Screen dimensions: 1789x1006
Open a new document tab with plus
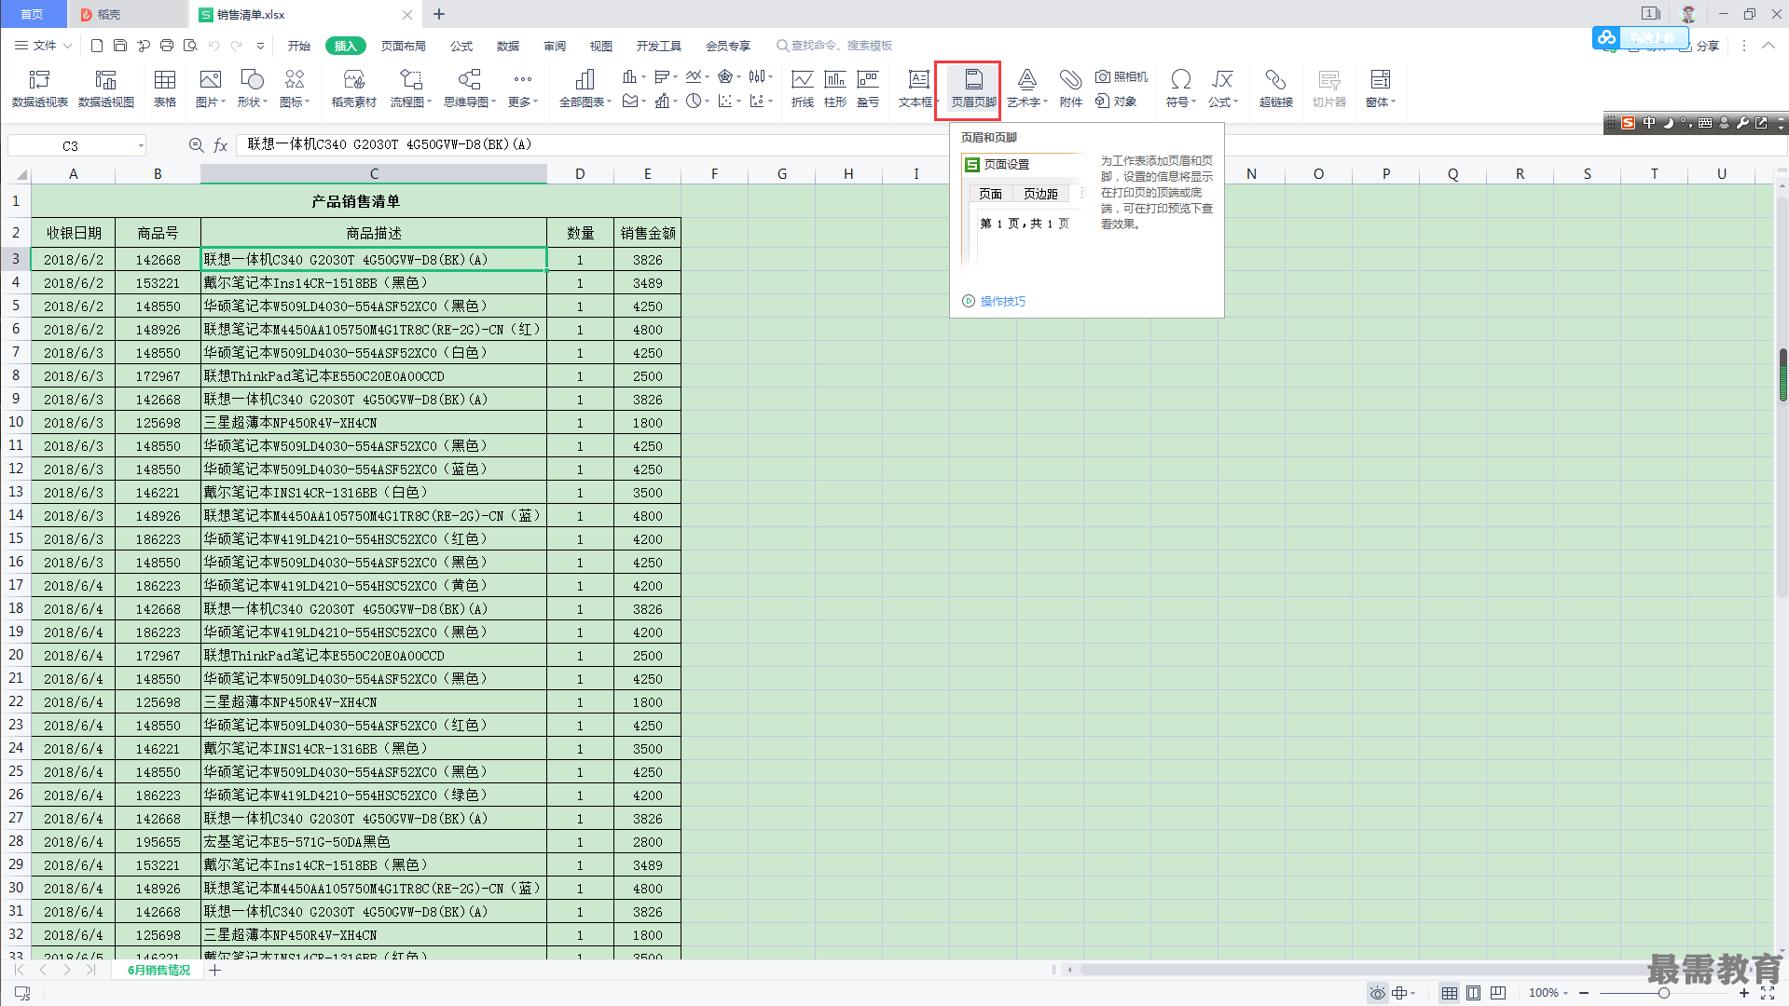tap(439, 14)
